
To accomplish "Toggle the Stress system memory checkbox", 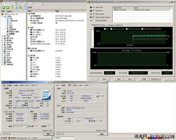I will pos(94,17).
